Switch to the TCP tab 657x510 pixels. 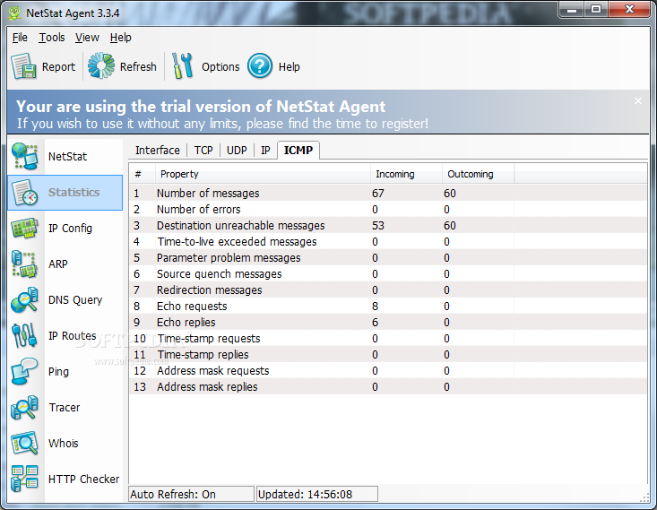[x=203, y=150]
